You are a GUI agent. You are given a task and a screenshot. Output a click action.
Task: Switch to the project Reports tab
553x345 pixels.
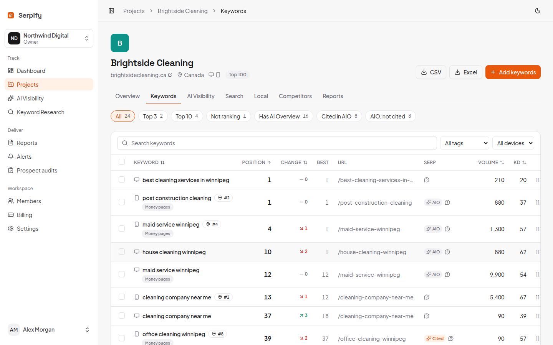point(333,96)
